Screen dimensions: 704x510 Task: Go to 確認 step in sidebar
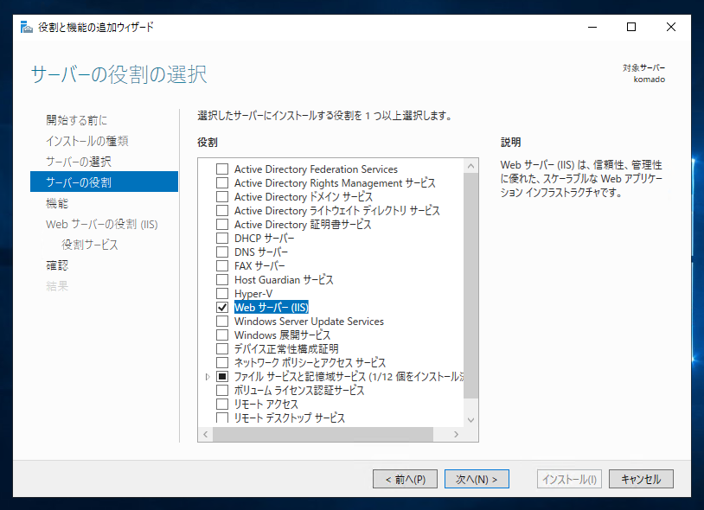coord(57,265)
